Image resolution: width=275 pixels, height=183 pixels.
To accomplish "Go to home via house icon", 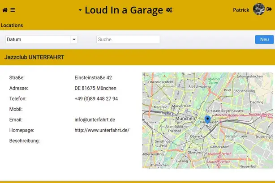I will [x=5, y=10].
